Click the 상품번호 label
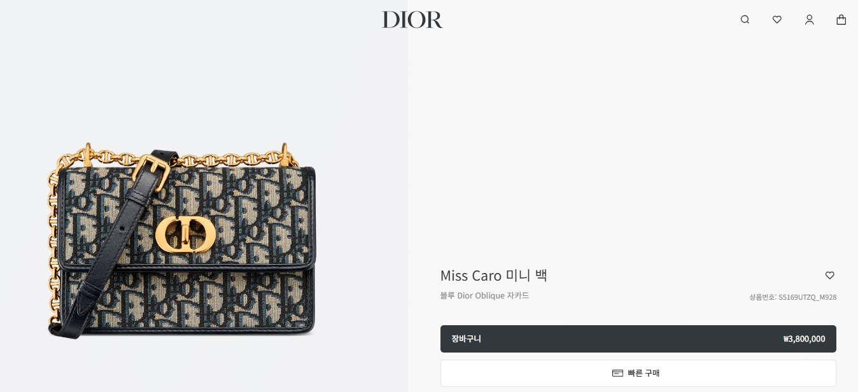 click(762, 297)
